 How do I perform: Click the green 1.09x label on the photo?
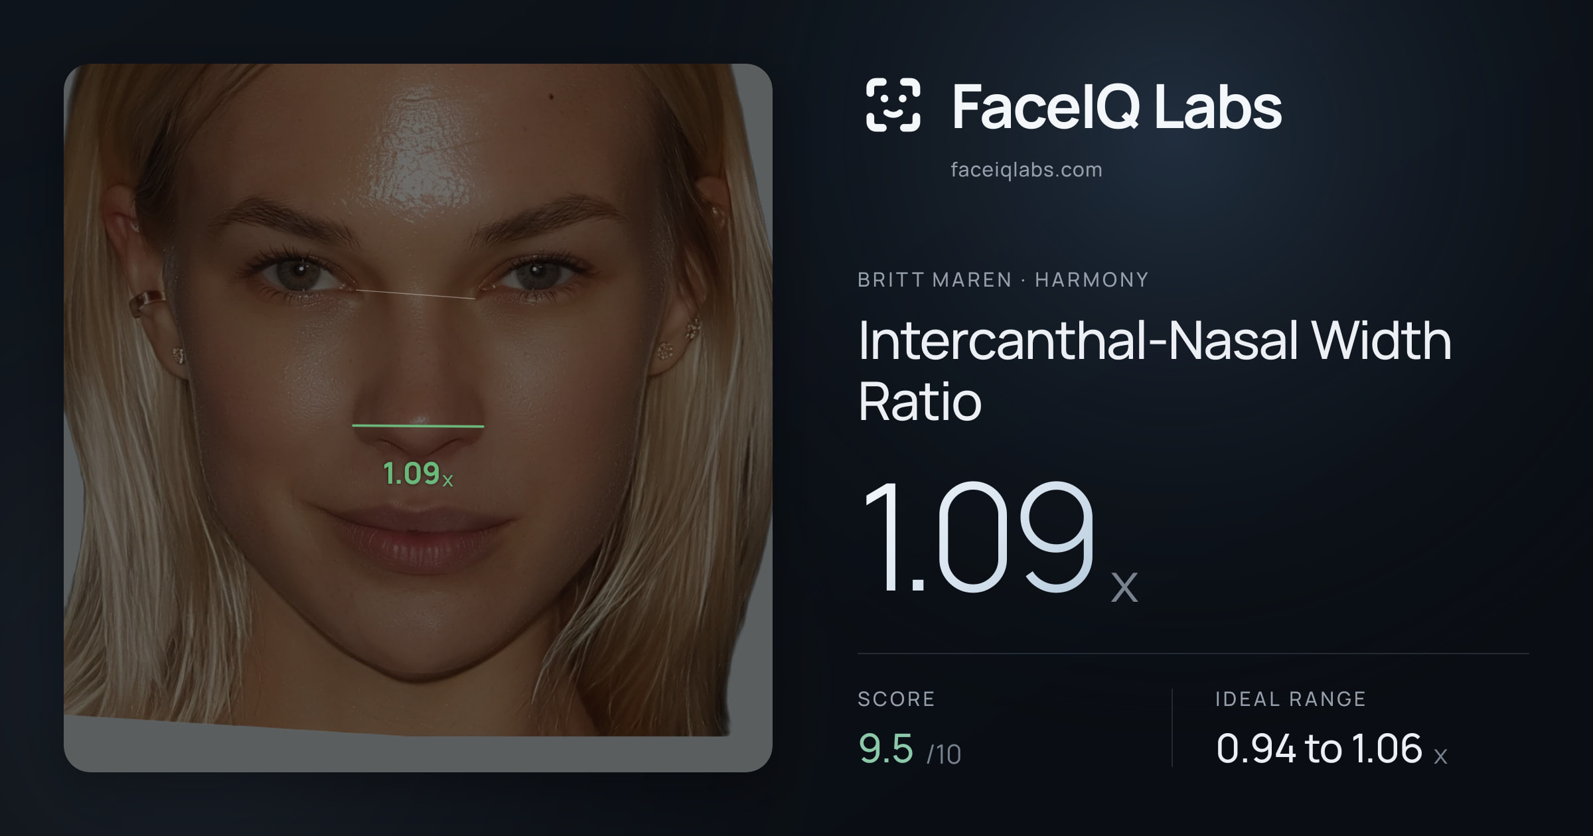pos(418,474)
